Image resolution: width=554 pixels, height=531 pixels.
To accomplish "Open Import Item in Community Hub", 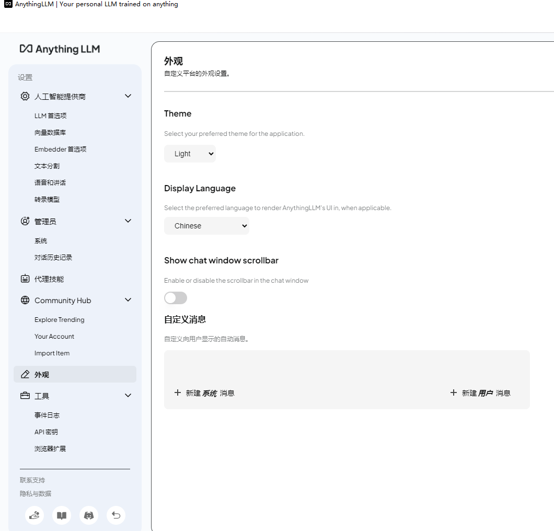I will pos(52,353).
